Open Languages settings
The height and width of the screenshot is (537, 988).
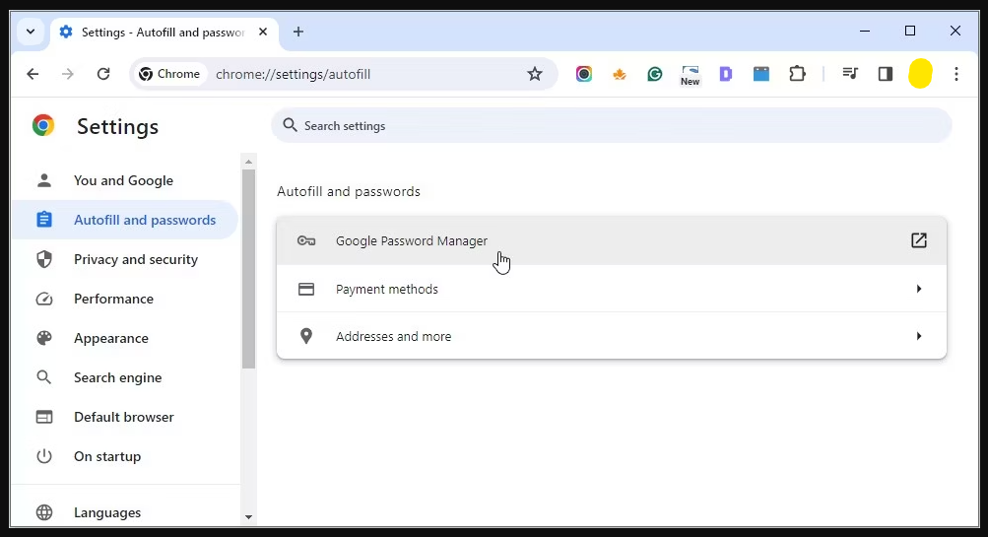click(x=123, y=512)
